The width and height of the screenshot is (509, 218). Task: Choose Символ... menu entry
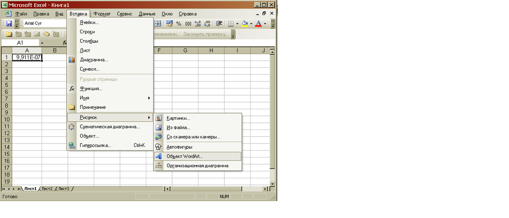110,69
